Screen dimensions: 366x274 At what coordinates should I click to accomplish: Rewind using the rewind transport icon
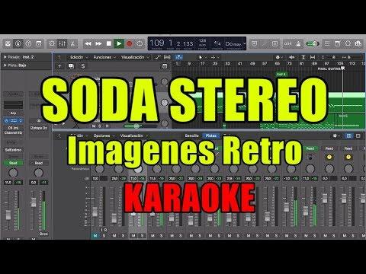[88, 43]
